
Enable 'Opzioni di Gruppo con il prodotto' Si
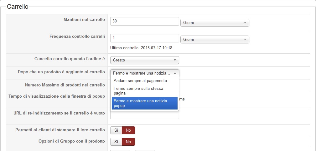click(116, 142)
